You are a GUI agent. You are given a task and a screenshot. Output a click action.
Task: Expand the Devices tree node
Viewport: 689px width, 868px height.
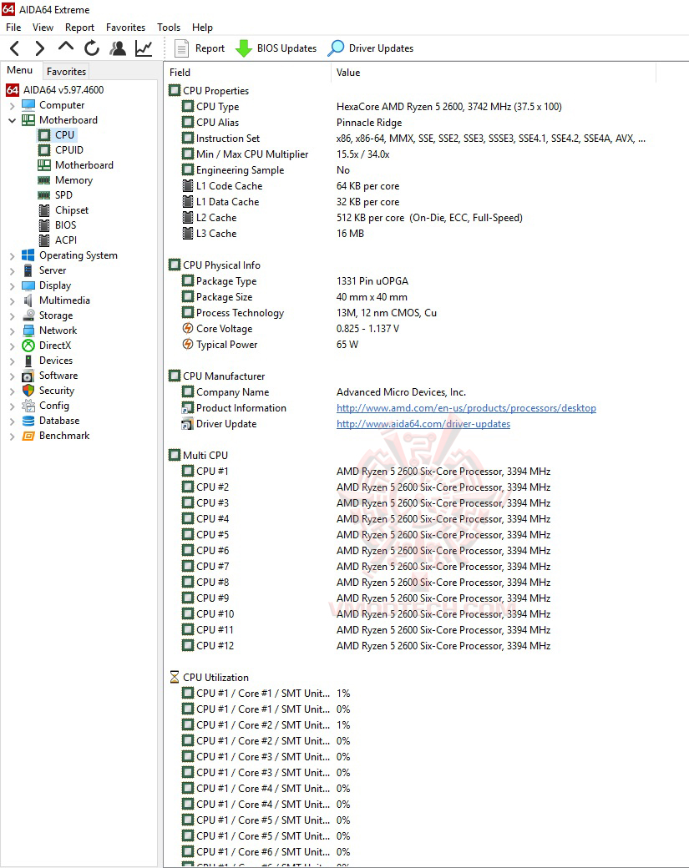13,361
